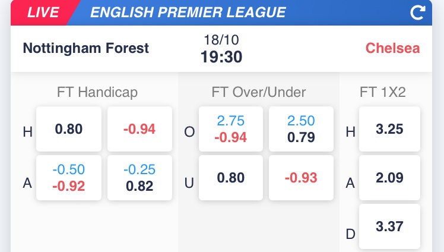Pick home handicap odds -0.94
The height and width of the screenshot is (252, 444).
[x=139, y=129]
